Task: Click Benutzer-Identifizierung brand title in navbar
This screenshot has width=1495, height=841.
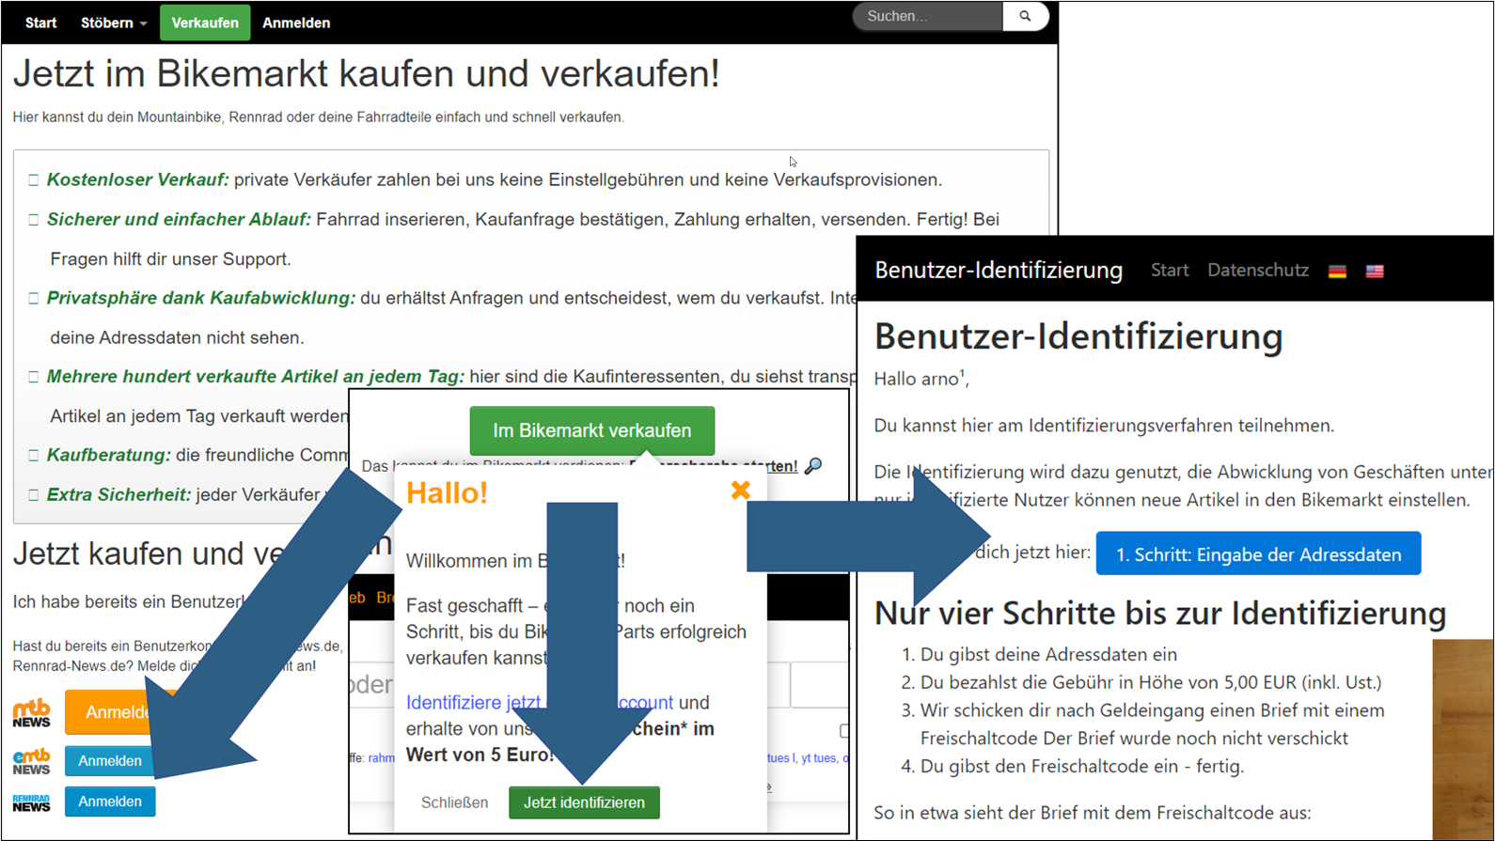Action: point(999,271)
